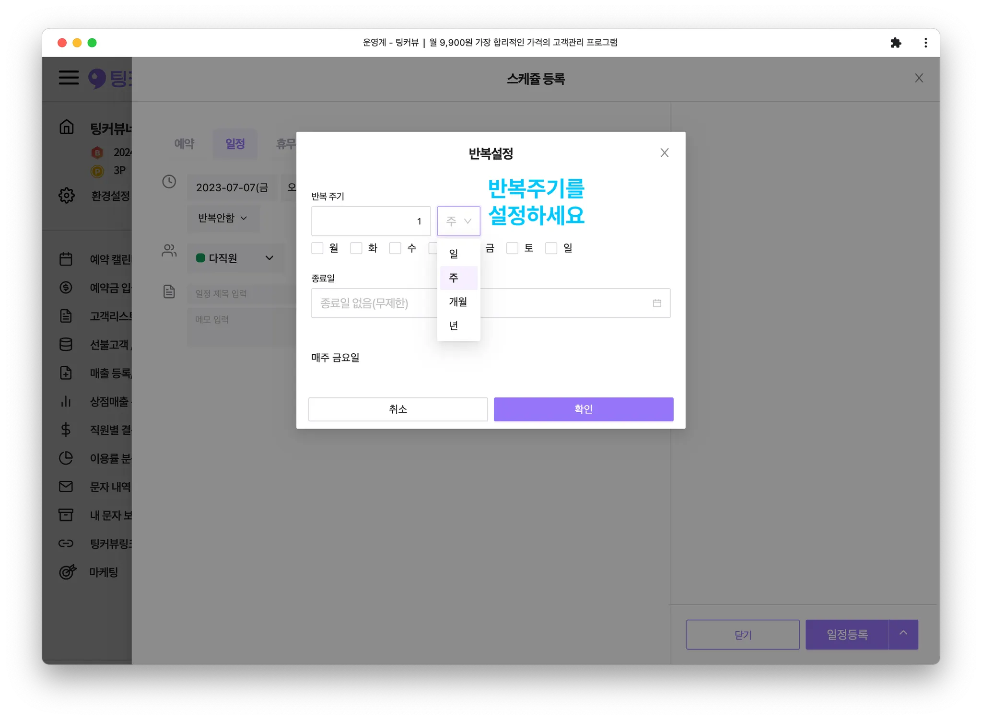
Task: Click the mail envelope icon in sidebar
Action: (x=66, y=487)
